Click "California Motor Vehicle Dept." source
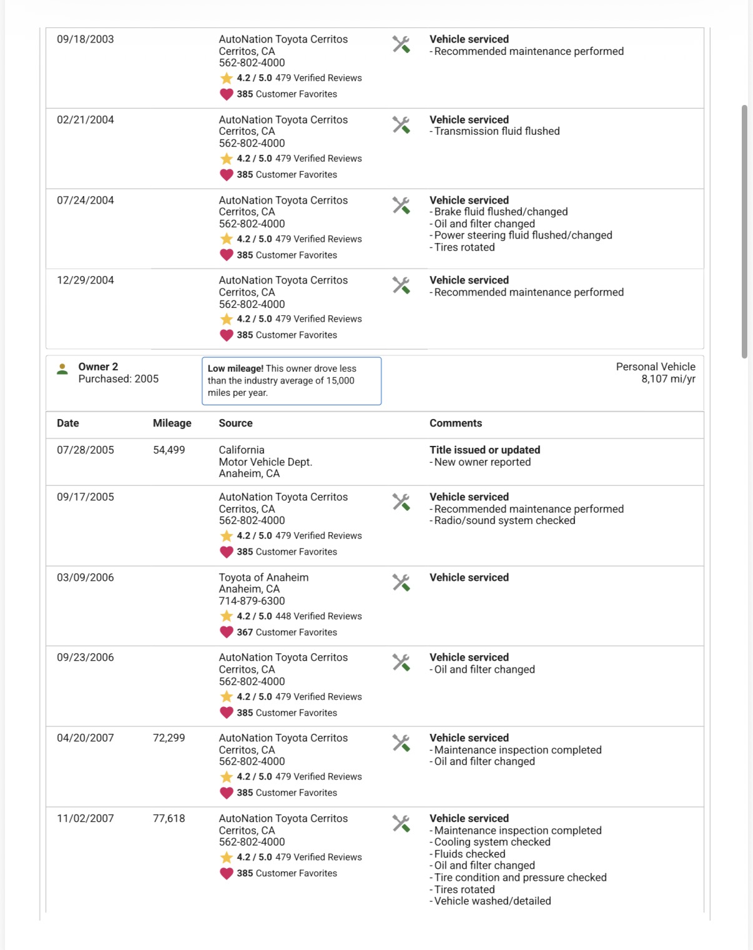753x950 pixels. pos(265,457)
